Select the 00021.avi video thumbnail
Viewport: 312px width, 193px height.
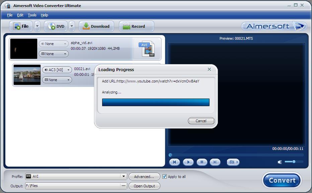[27, 74]
